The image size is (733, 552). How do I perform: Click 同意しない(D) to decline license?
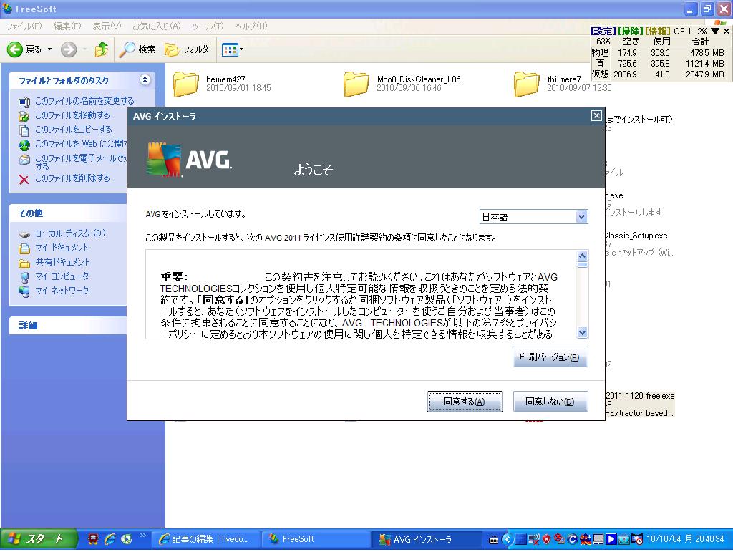[550, 402]
